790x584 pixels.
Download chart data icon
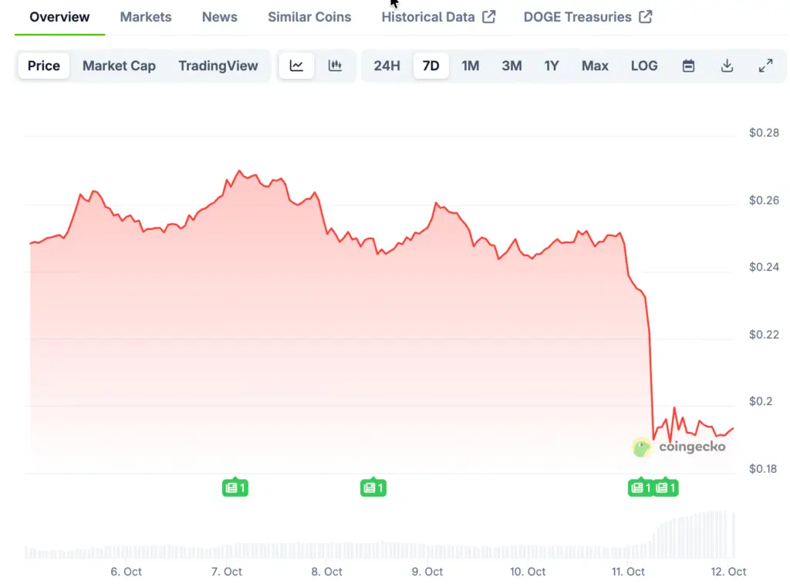tap(727, 66)
